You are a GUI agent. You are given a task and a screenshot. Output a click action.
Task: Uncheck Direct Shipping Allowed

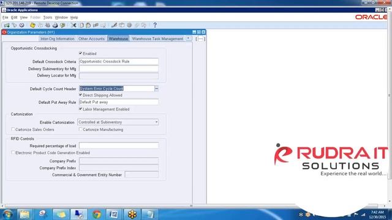[x=80, y=95]
